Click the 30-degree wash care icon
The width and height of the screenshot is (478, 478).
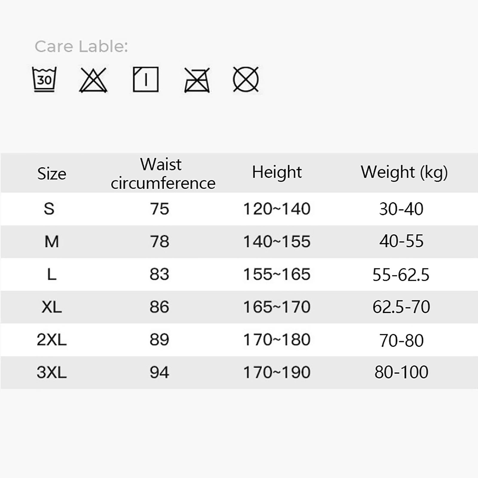[44, 79]
